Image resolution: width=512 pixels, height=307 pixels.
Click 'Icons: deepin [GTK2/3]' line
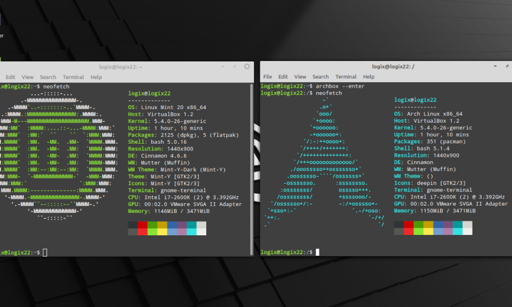430,183
